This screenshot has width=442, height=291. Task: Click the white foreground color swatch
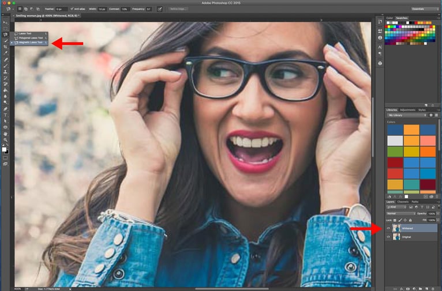[x=4, y=149]
